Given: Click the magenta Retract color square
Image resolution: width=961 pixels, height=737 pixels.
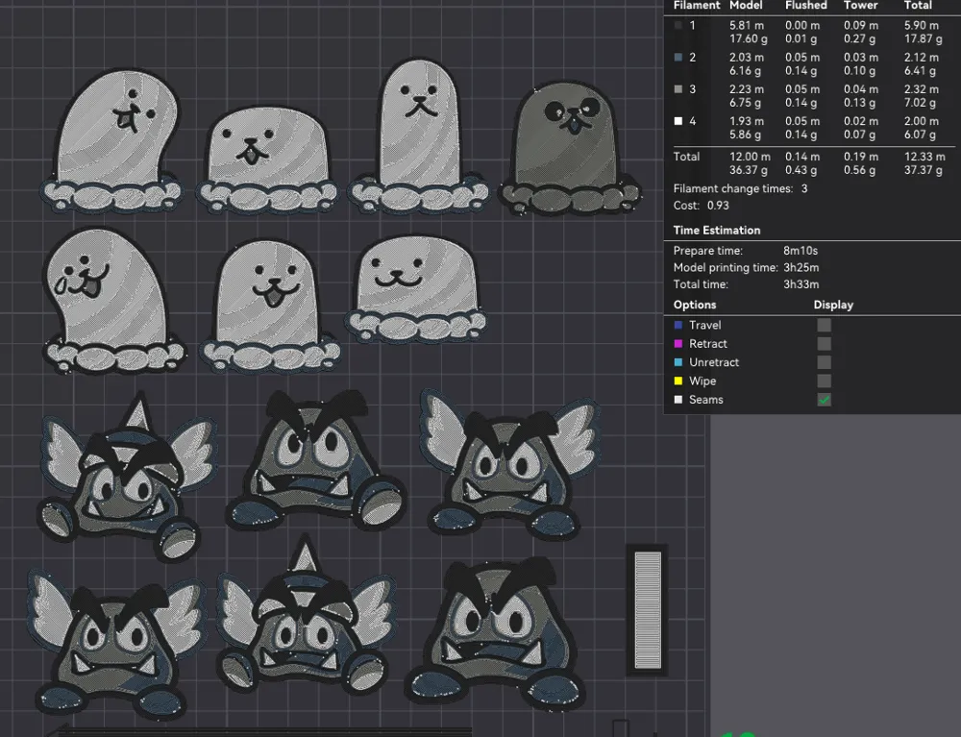Looking at the screenshot, I should 678,344.
